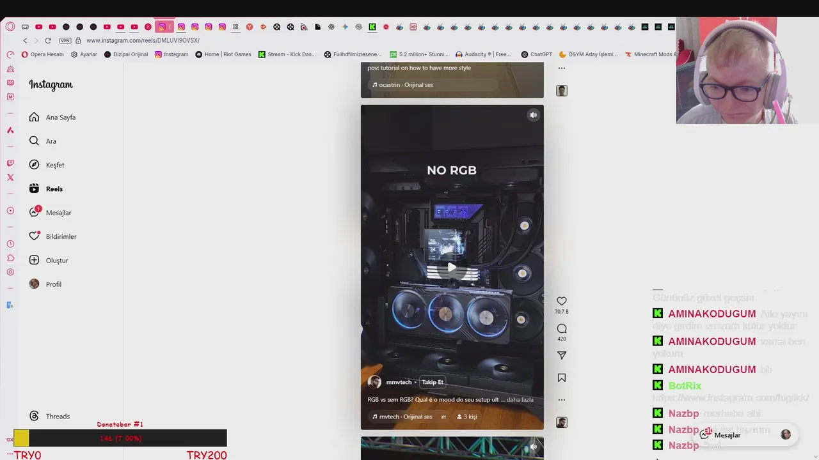The width and height of the screenshot is (819, 460).
Task: Open Extensions cube icon in Opera sidebar
Action: click(x=10, y=258)
